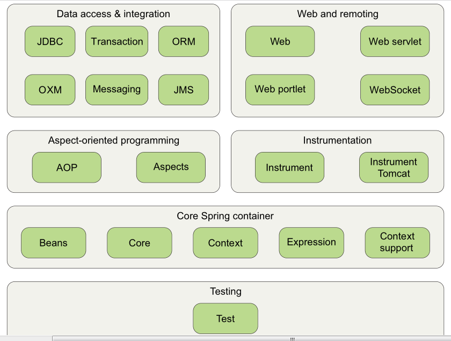Click the Core Spring container heading
This screenshot has height=341, width=451.
(x=225, y=216)
